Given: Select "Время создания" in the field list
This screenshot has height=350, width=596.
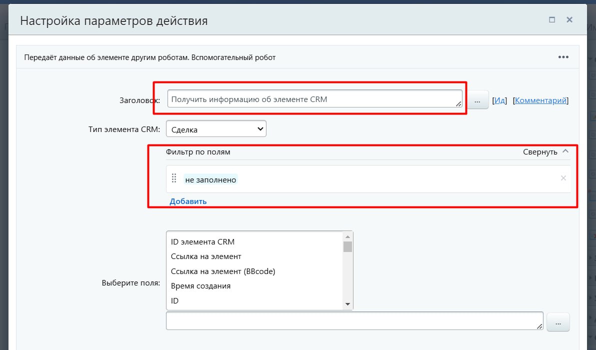Looking at the screenshot, I should click(x=200, y=286).
